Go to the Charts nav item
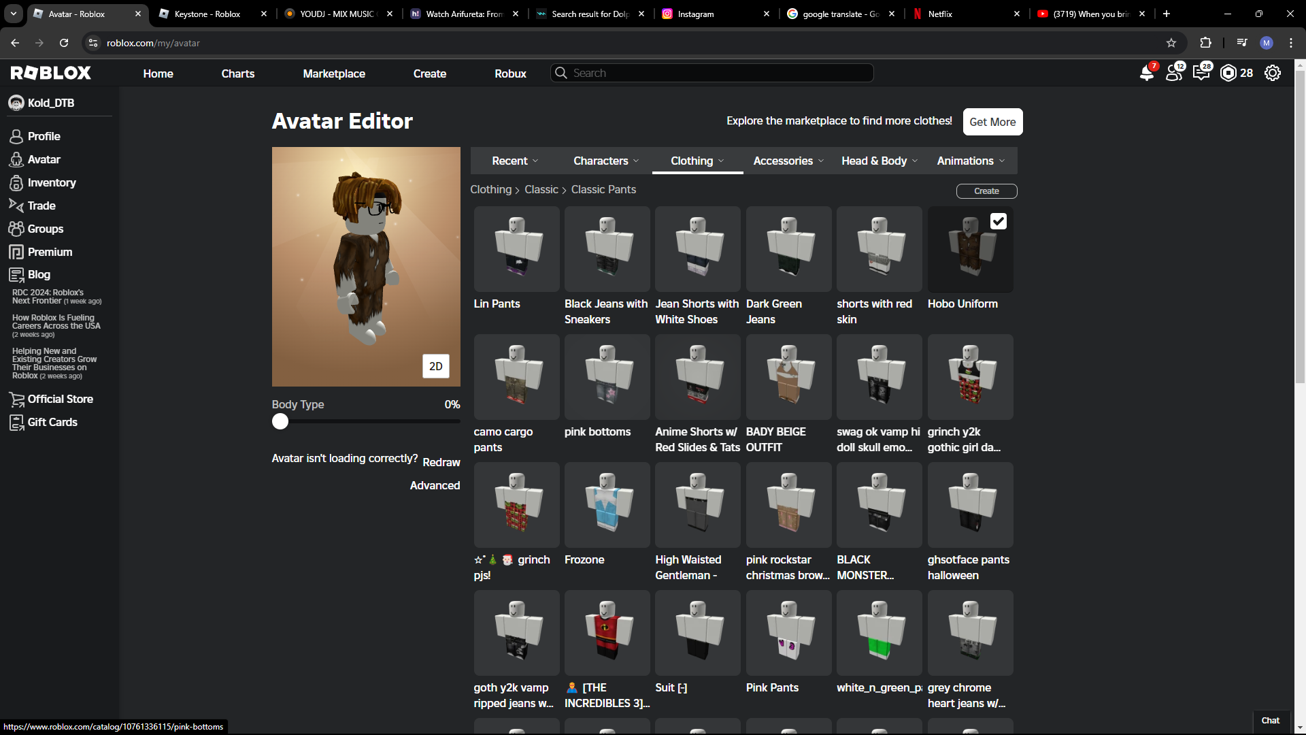 coord(238,73)
